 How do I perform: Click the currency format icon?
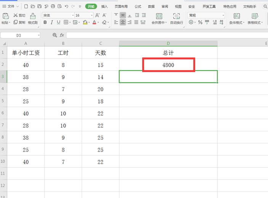pyautogui.click(x=191, y=22)
